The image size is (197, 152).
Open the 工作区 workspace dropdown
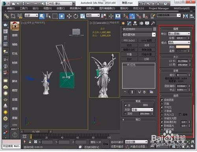[x=59, y=4]
